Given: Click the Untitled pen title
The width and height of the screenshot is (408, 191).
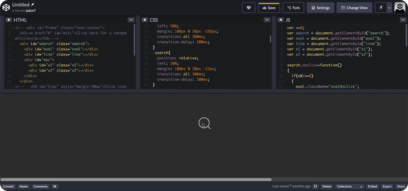Looking at the screenshot, I should [x=20, y=5].
